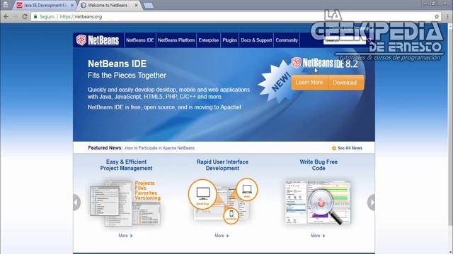Close the Java SE Development Kit tab
The height and width of the screenshot is (254, 453).
pyautogui.click(x=72, y=5)
